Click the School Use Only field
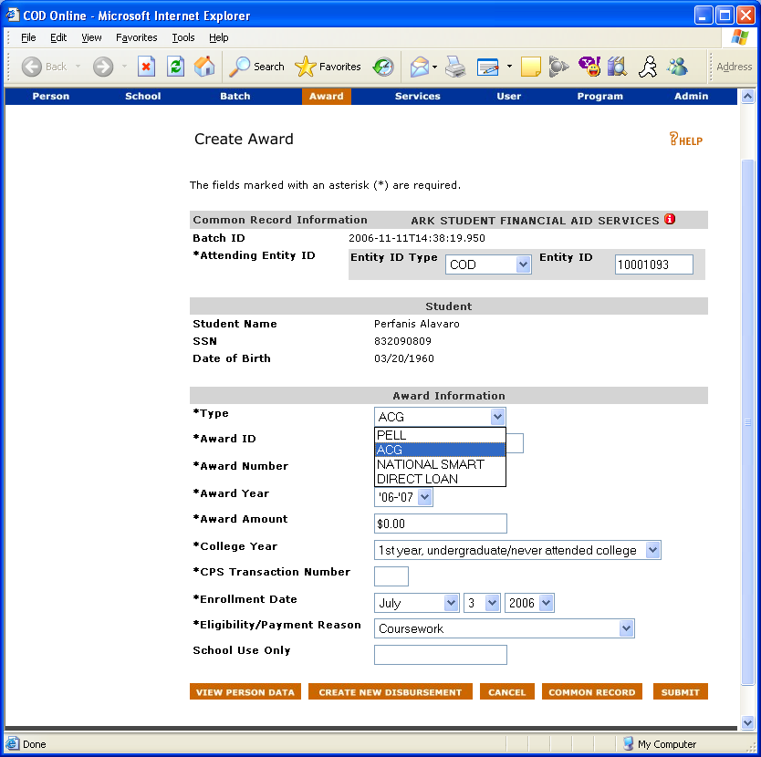 coord(440,655)
